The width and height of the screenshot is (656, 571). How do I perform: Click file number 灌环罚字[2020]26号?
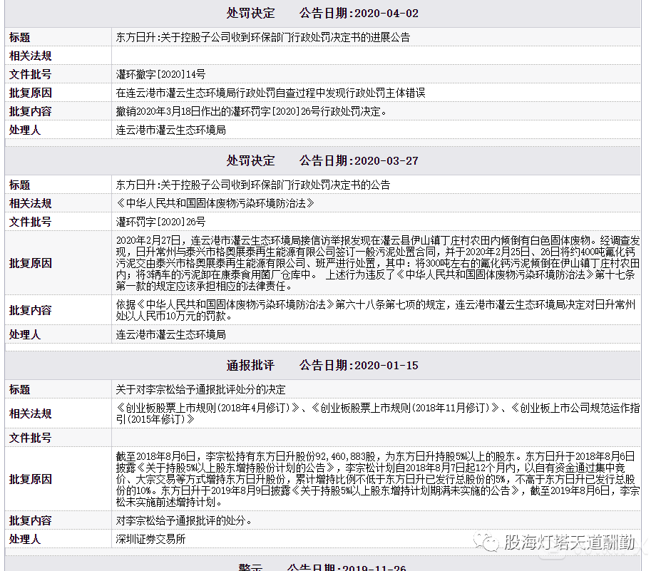[x=160, y=222]
